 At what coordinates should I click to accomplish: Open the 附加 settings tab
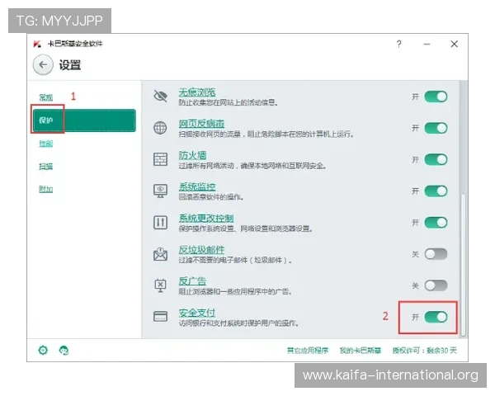pos(45,189)
